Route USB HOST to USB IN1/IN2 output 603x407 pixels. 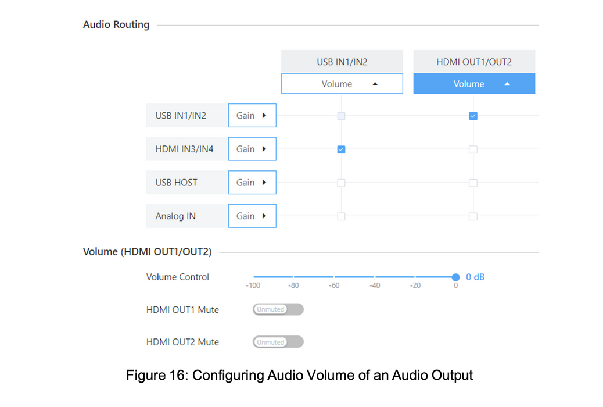pos(341,183)
